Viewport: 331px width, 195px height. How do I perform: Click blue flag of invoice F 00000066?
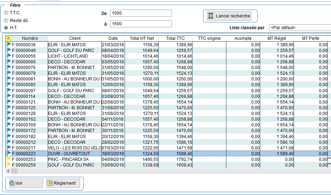click(9, 62)
